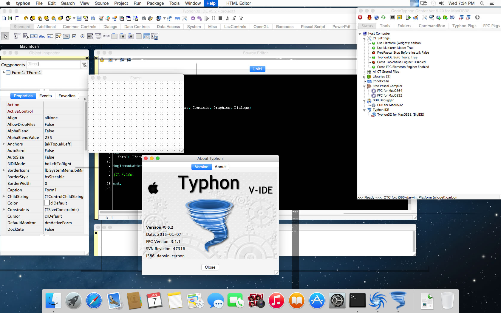The image size is (501, 313).
Task: Open Terminal from the Dock
Action: pos(357,300)
